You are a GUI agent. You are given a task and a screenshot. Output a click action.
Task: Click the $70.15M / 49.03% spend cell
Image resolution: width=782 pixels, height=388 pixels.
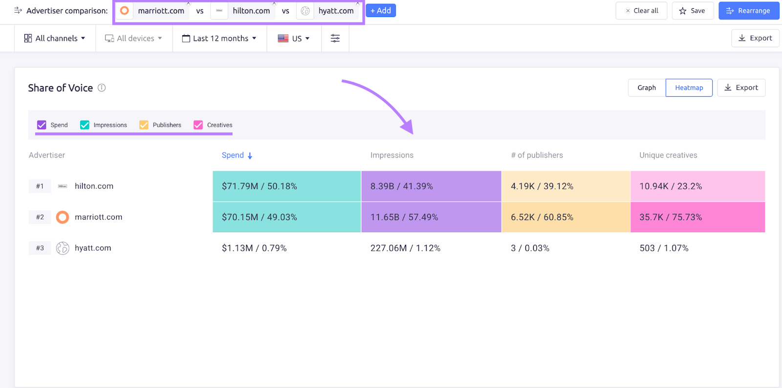(x=287, y=217)
